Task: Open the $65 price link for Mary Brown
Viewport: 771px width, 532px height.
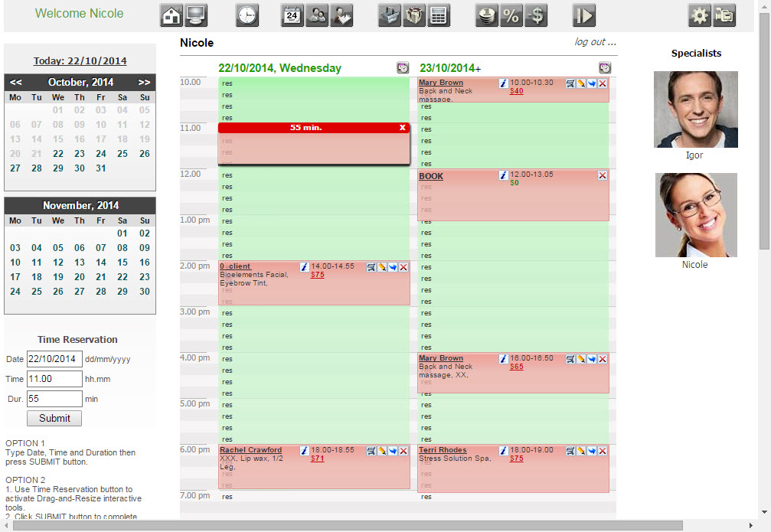Action: (x=517, y=367)
